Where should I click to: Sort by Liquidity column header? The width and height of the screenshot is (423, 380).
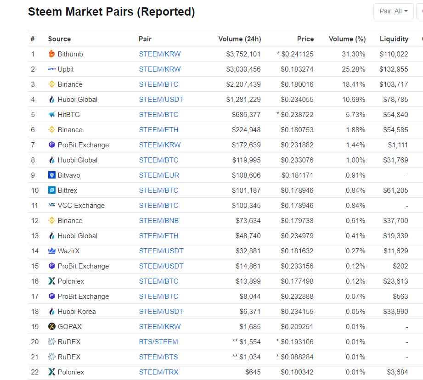(394, 39)
